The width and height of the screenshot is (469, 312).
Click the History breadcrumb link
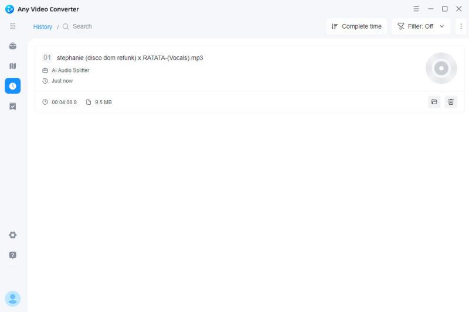click(x=43, y=27)
